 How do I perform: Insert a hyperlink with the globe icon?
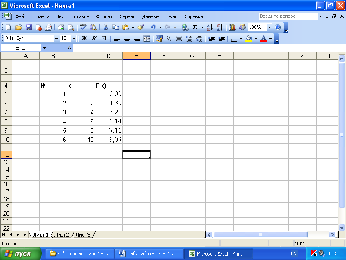pyautogui.click(x=185, y=27)
